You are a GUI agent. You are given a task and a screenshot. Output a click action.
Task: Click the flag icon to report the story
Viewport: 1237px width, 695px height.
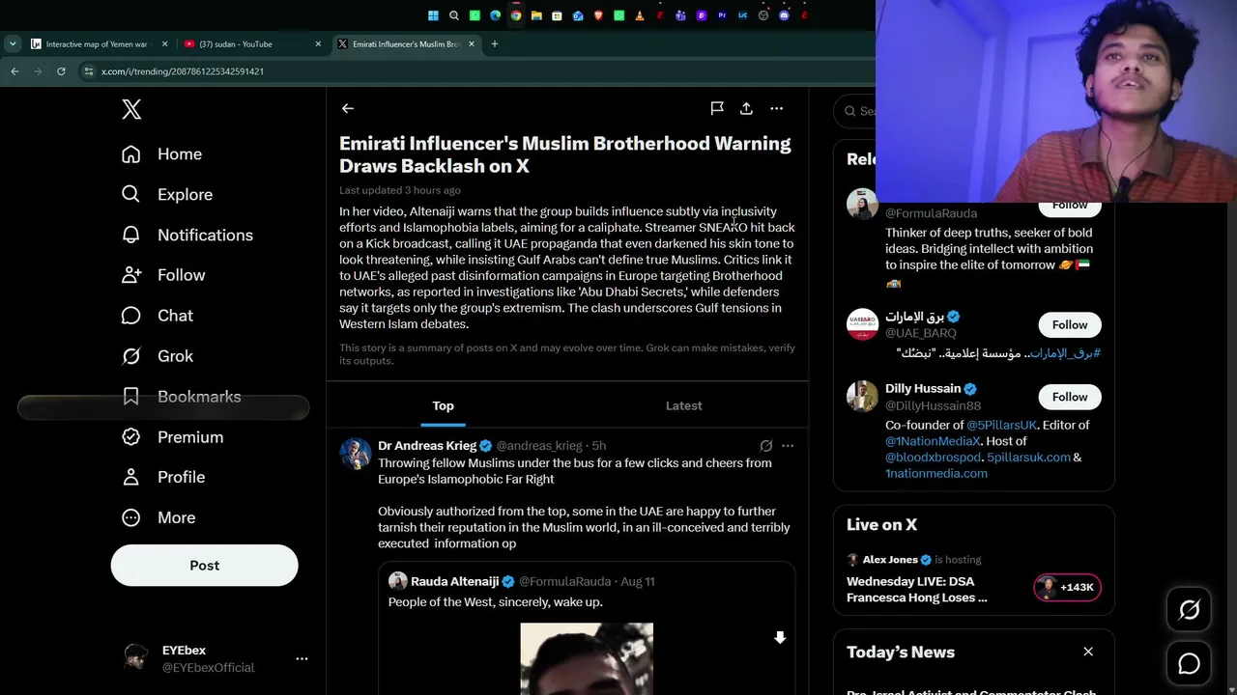717,109
